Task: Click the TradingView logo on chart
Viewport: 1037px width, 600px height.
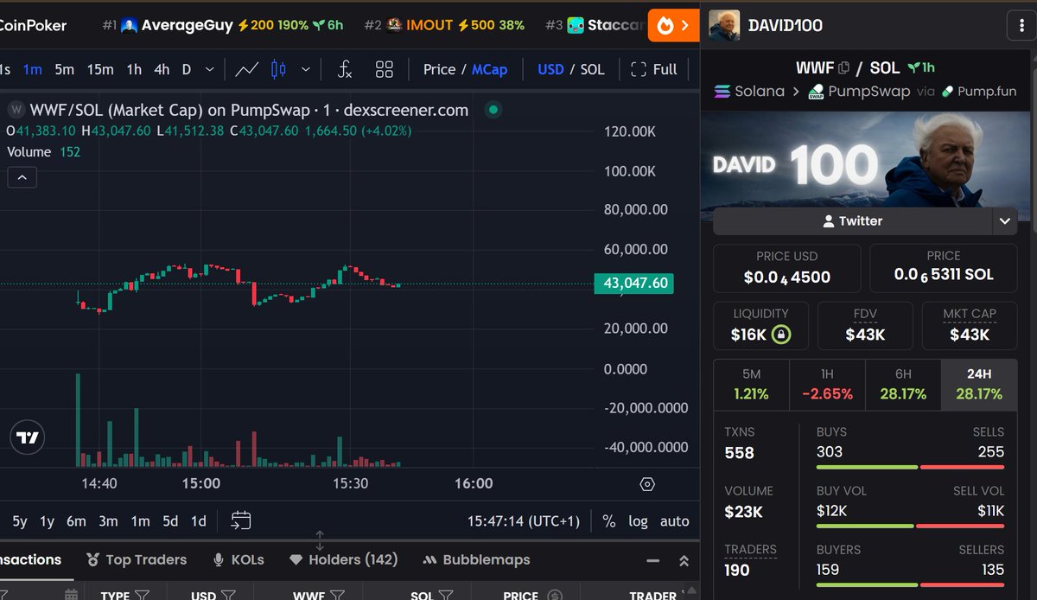Action: coord(29,437)
